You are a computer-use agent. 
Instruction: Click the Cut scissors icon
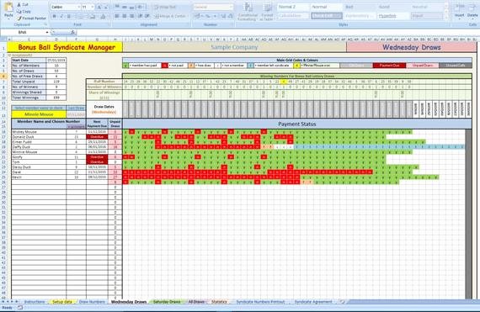point(19,5)
